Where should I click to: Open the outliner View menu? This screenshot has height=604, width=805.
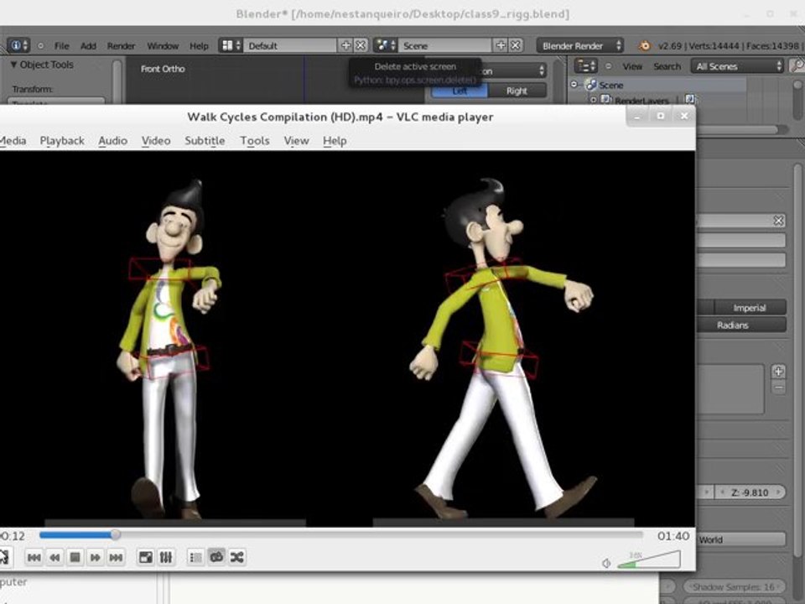(632, 67)
